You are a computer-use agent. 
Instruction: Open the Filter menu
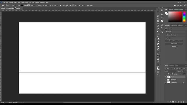[x=27, y=2]
